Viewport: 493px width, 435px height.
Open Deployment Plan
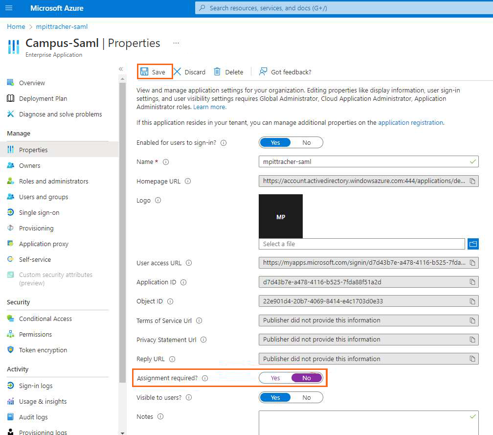click(x=37, y=98)
